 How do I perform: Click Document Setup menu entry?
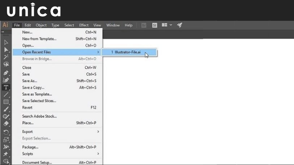[x=37, y=162]
